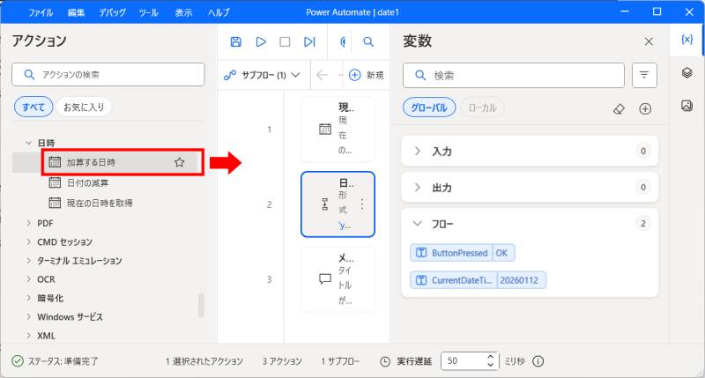Run next action step icon
Screen dimensions: 705x378
pyautogui.click(x=309, y=41)
